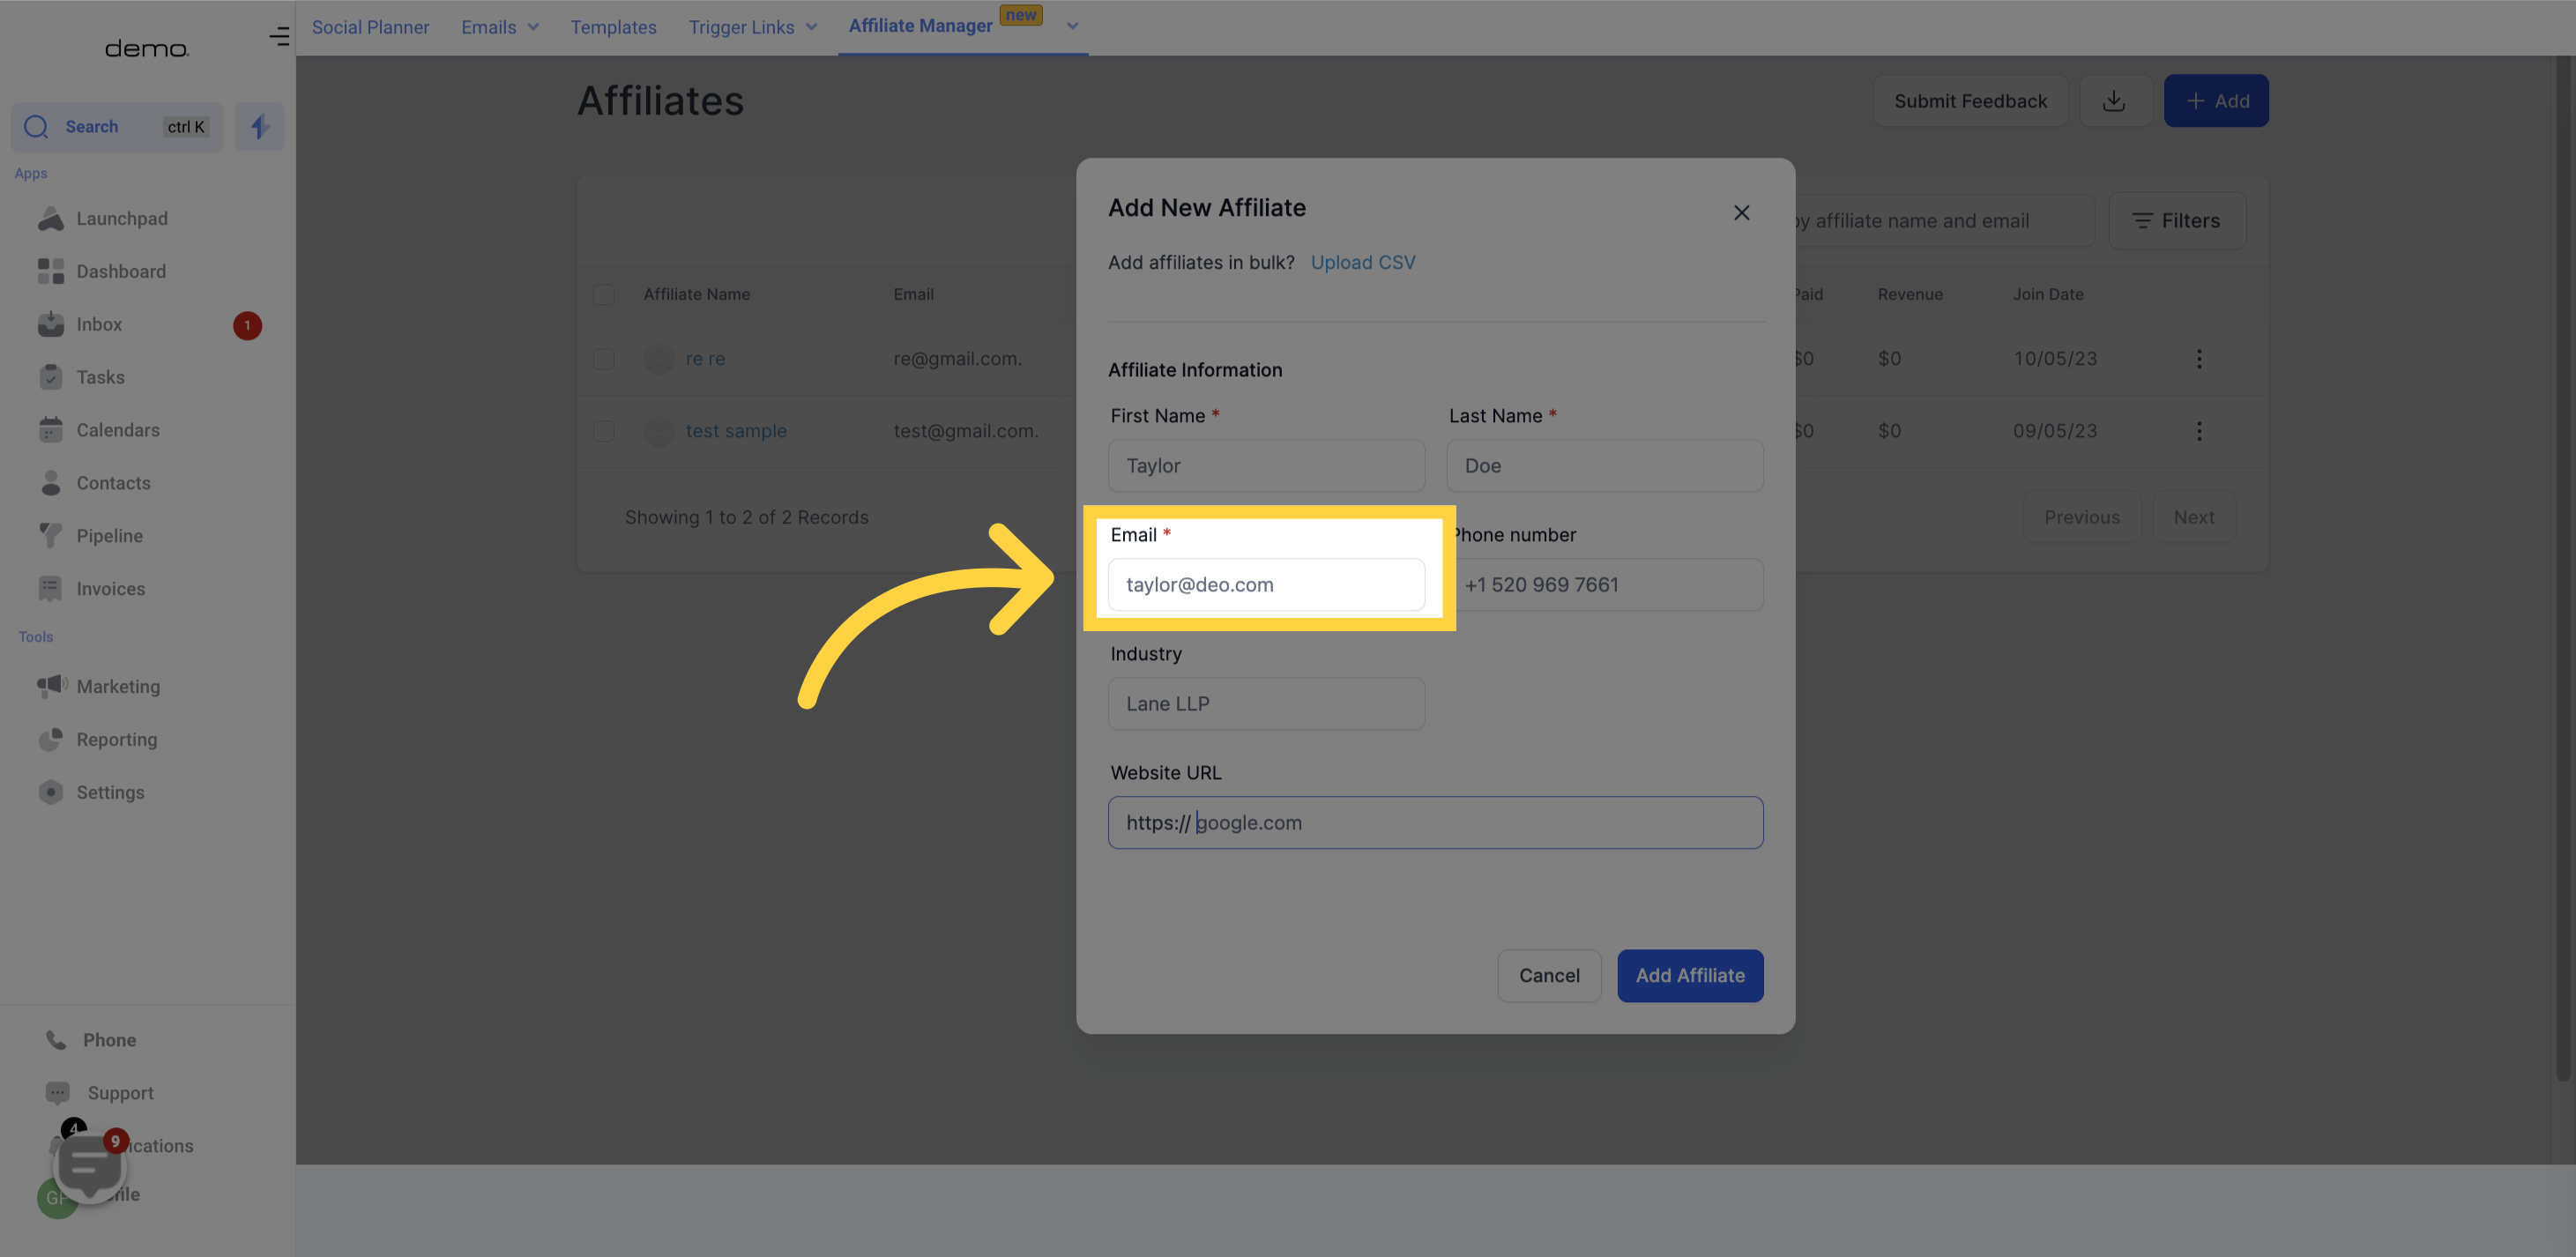Open the re re affiliate link
The image size is (2576, 1257).
705,359
